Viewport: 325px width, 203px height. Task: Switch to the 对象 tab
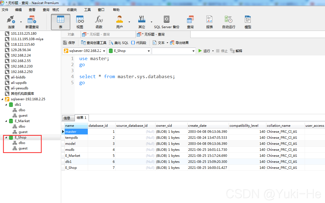(x=71, y=34)
